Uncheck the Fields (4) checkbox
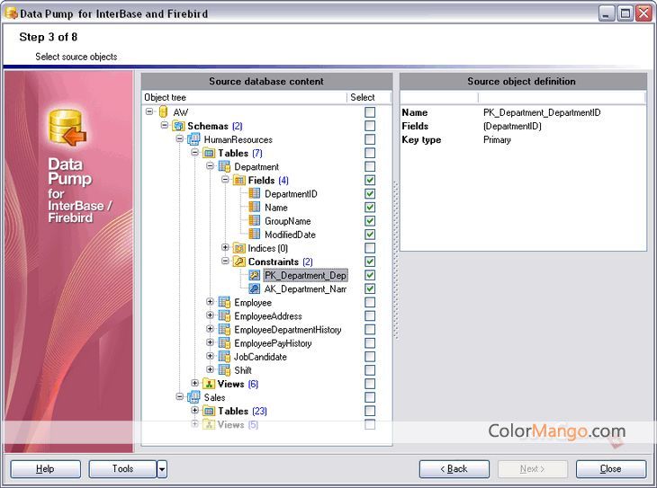 370,180
